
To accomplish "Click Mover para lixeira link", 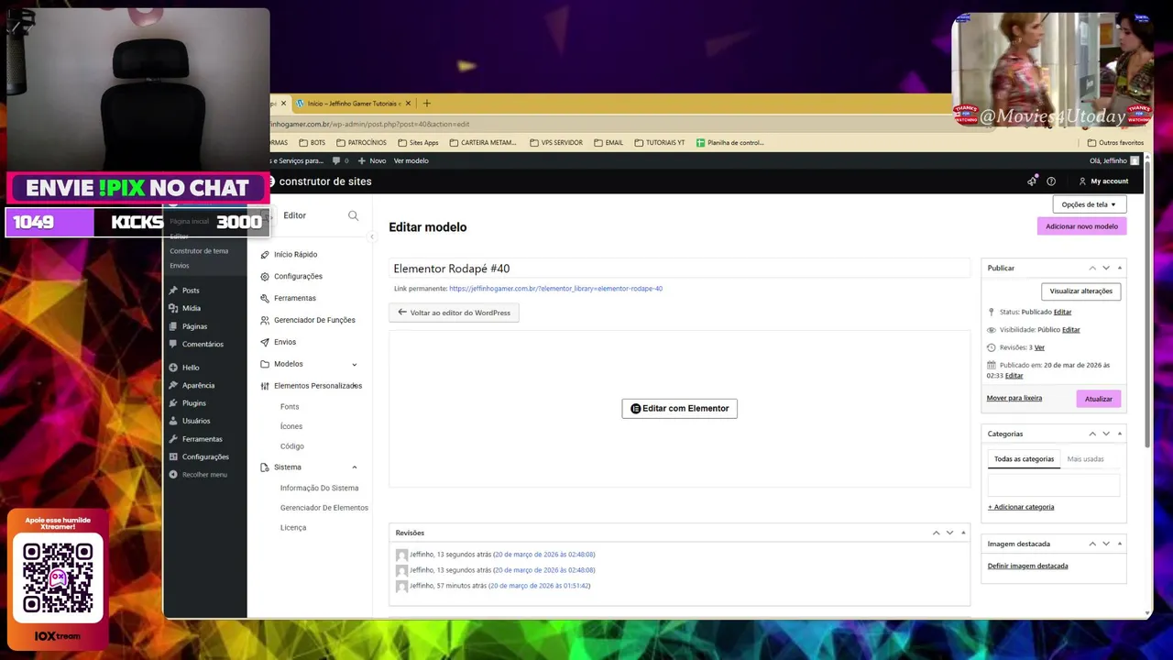I will 1014,399.
